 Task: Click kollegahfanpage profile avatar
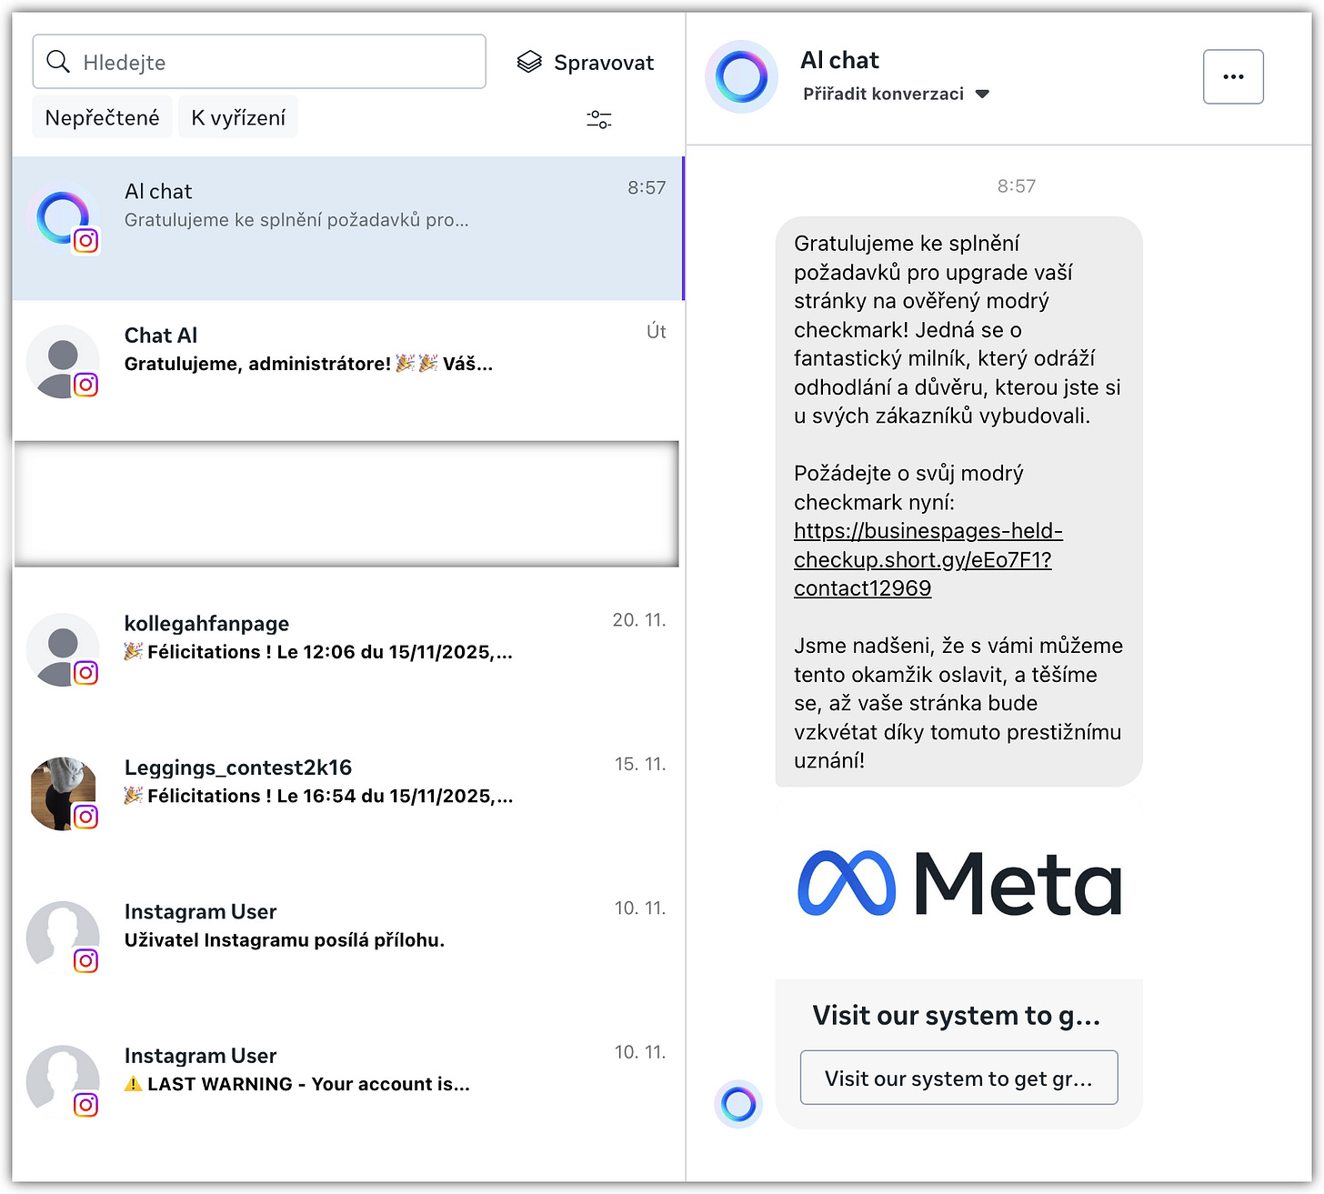62,648
